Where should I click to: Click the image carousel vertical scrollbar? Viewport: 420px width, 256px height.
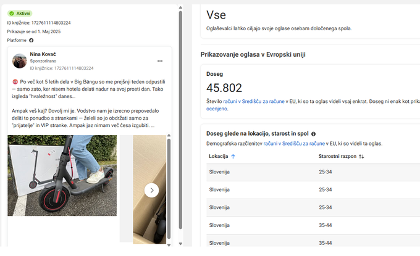coord(169,189)
